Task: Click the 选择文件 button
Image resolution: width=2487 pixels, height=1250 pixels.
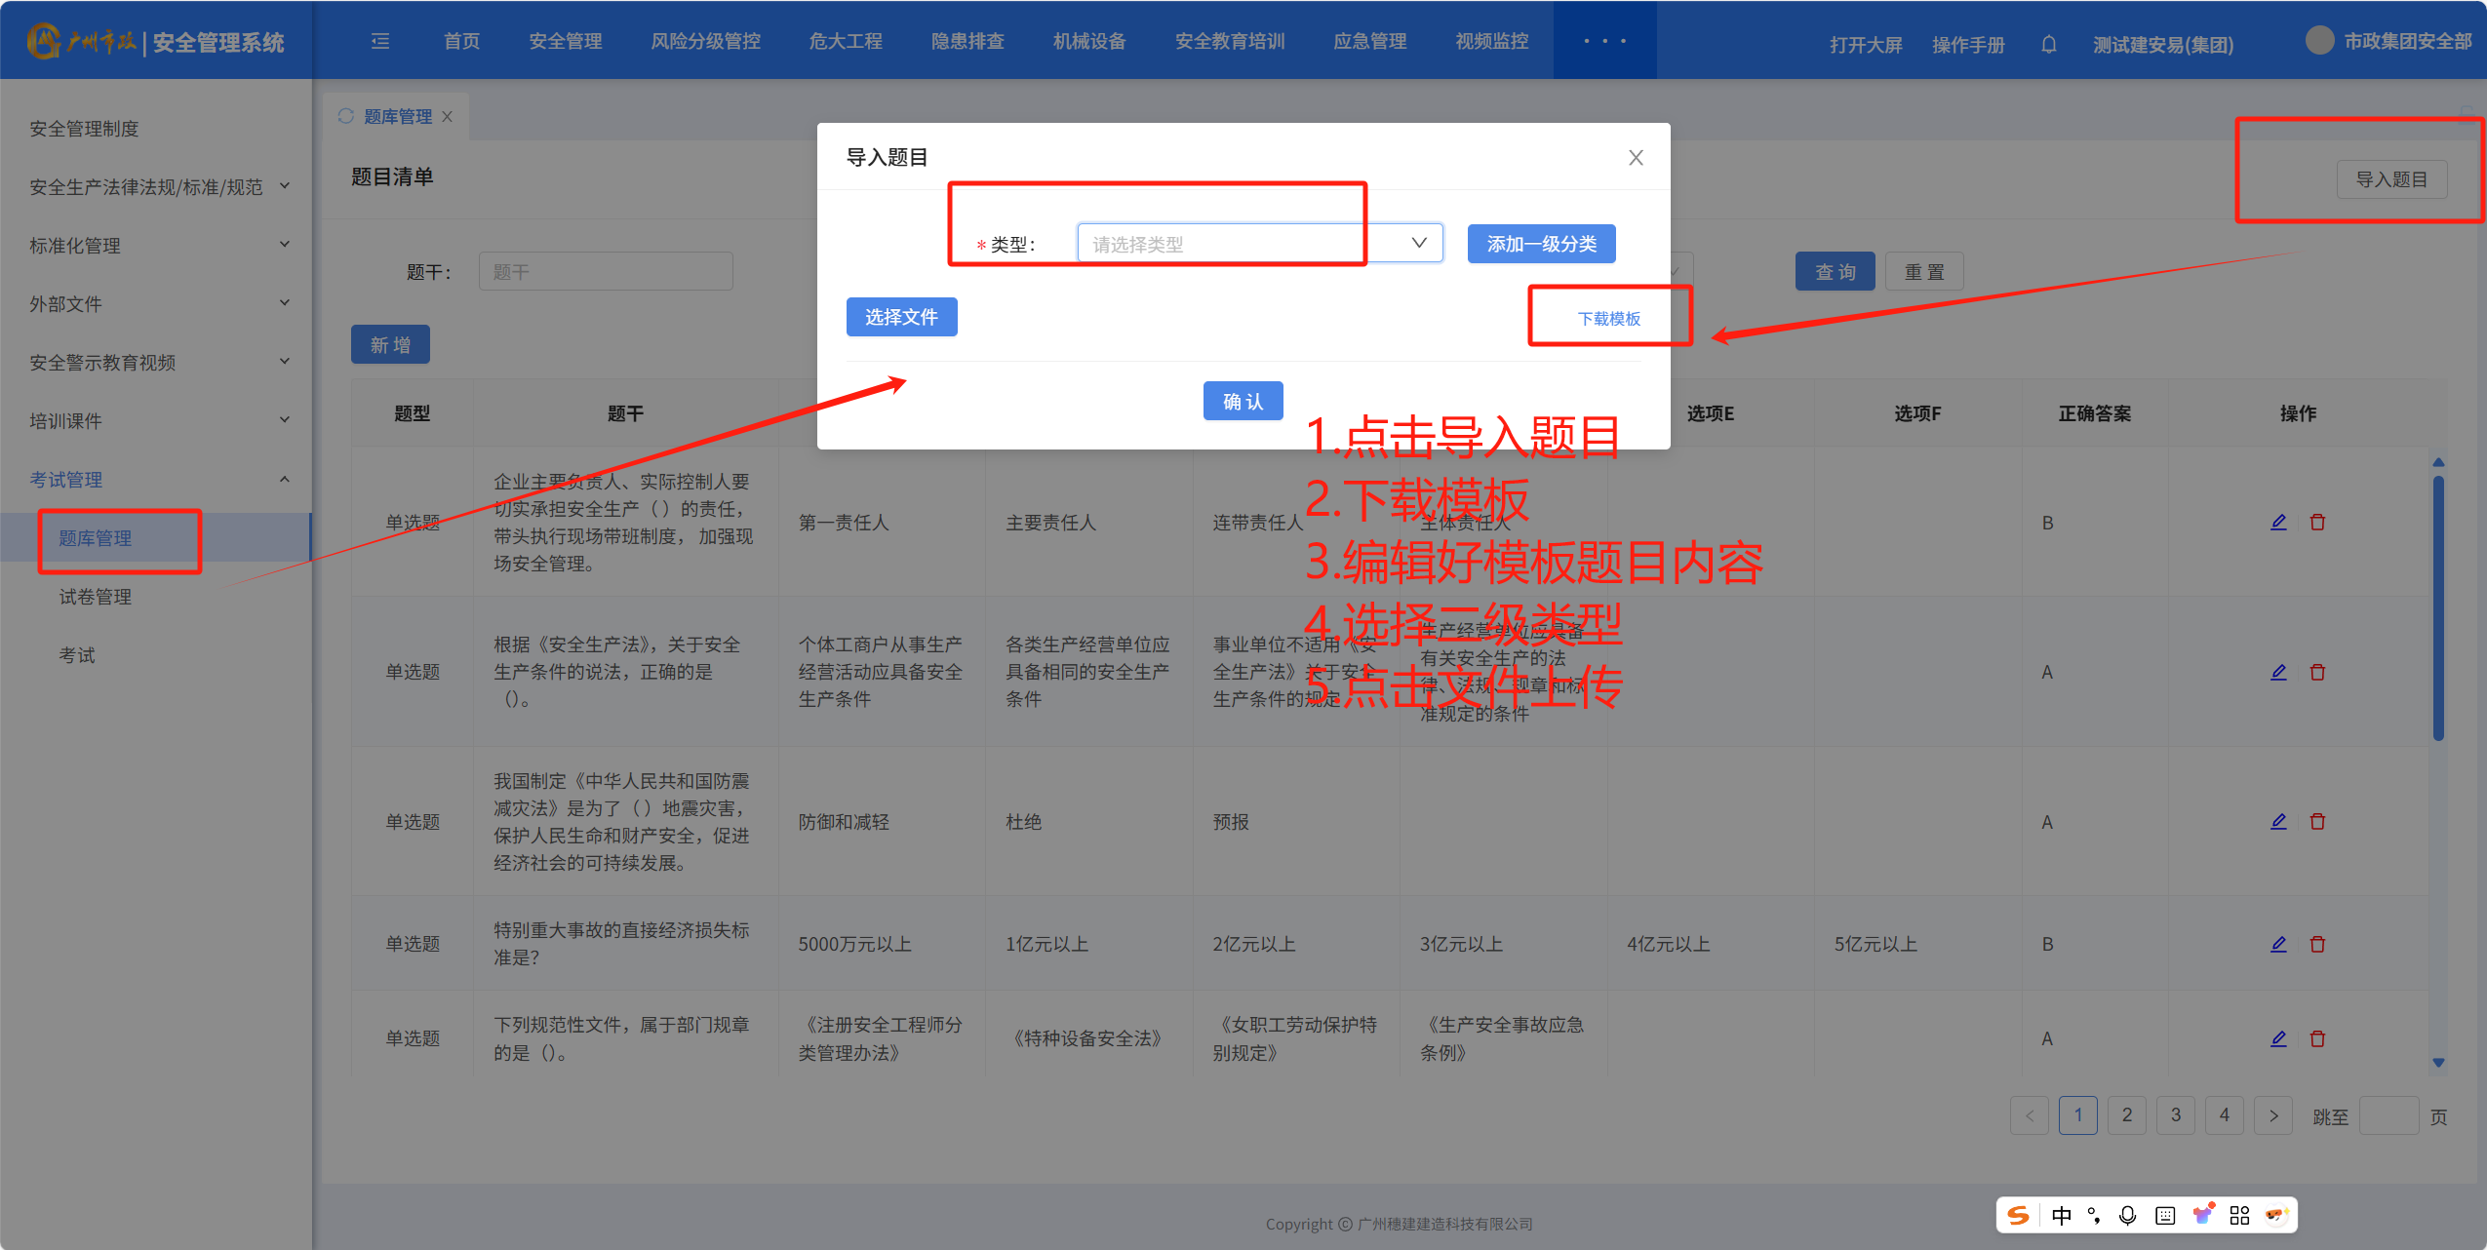Action: [901, 317]
